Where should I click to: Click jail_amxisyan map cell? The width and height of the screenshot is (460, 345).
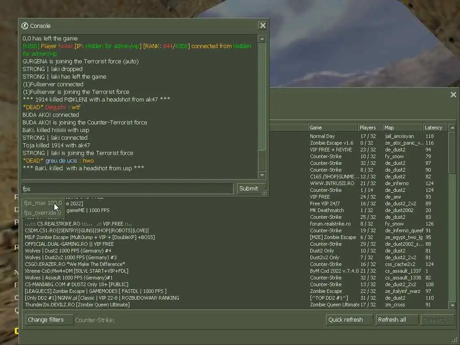point(399,136)
